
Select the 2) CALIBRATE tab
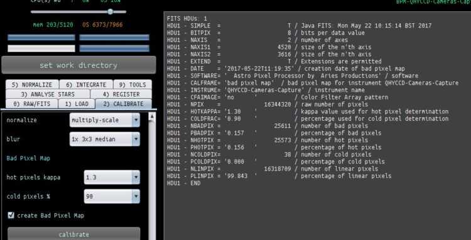pos(124,103)
